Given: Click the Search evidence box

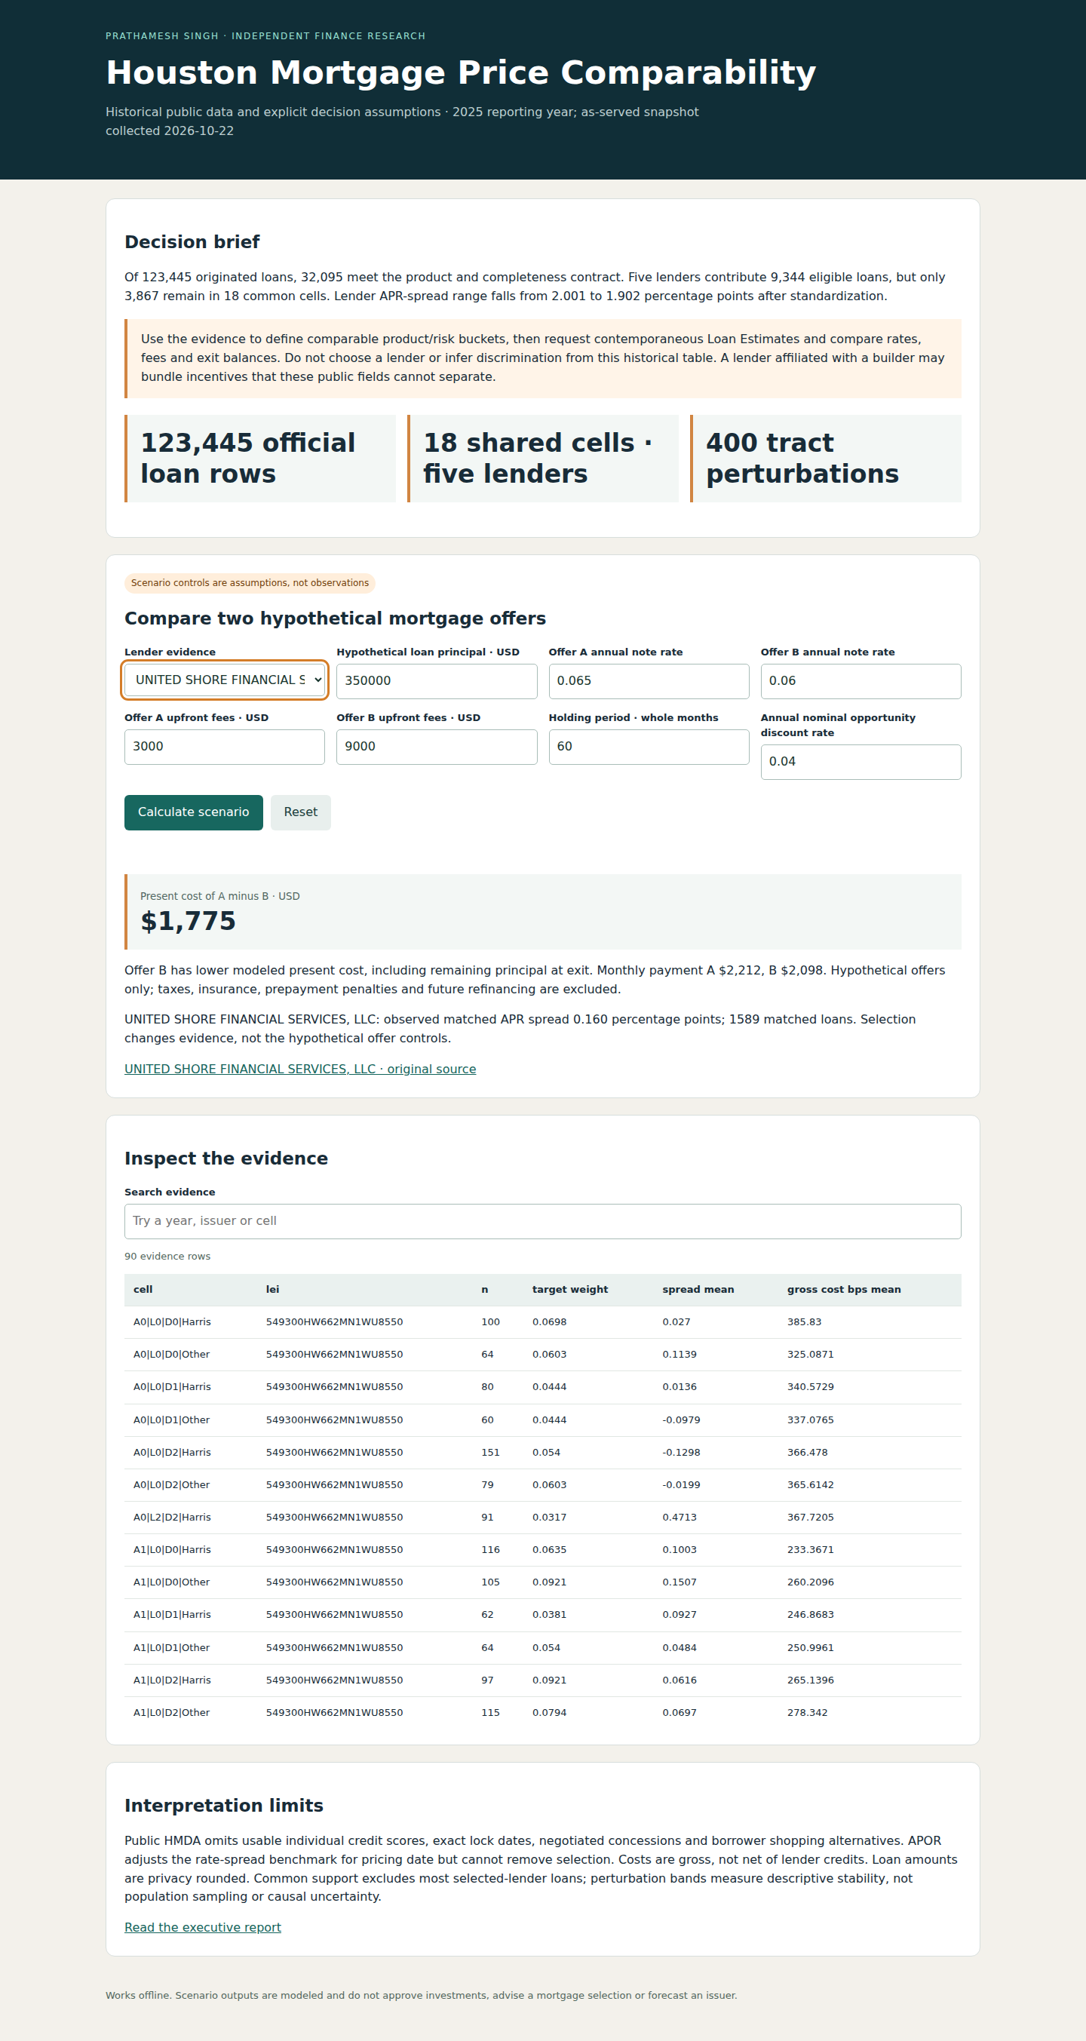Looking at the screenshot, I should coord(542,1221).
